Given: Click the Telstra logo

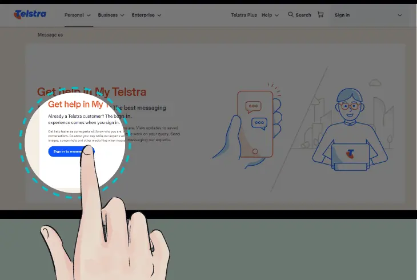Looking at the screenshot, I should (30, 14).
